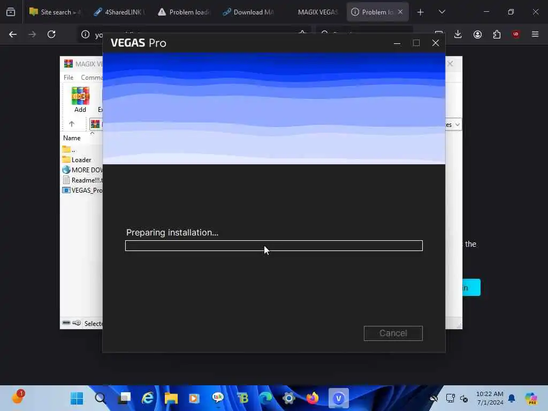This screenshot has height=411, width=548.
Task: Minimize the VEGAS Pro installer window
Action: click(397, 43)
